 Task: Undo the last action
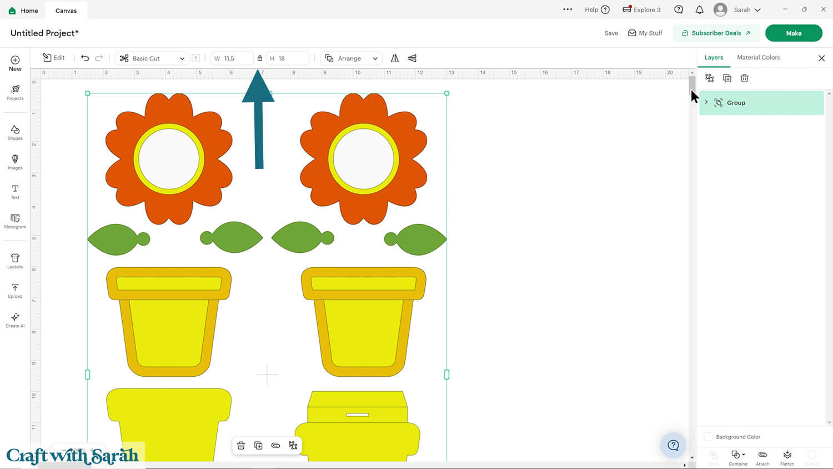point(85,58)
